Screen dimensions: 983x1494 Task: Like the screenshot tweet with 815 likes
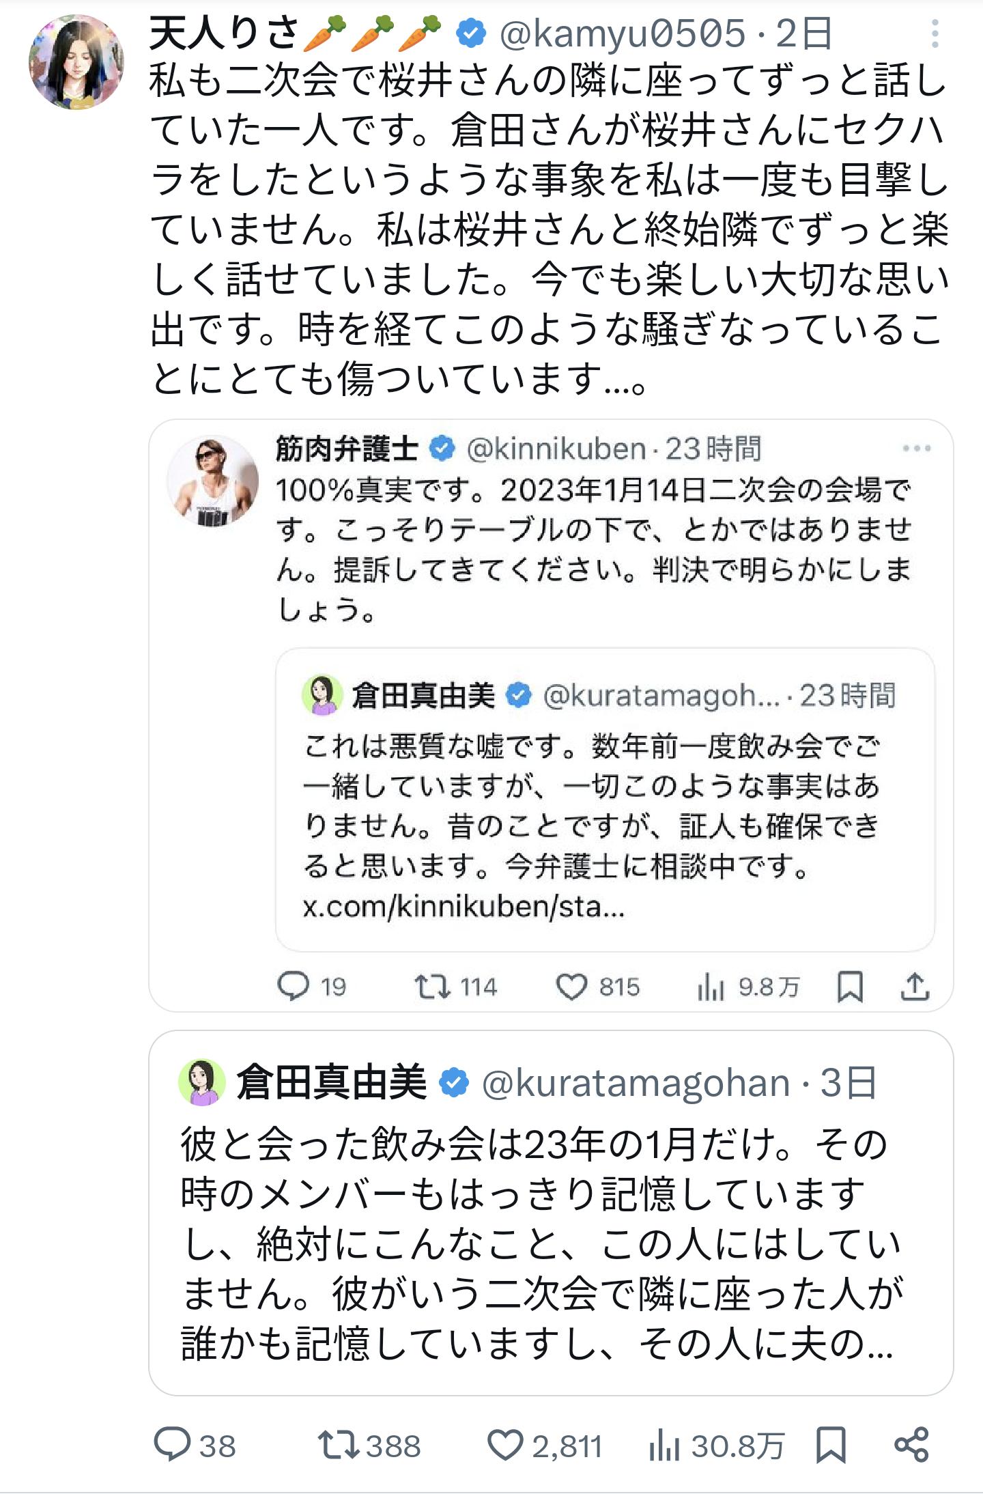[x=571, y=986]
